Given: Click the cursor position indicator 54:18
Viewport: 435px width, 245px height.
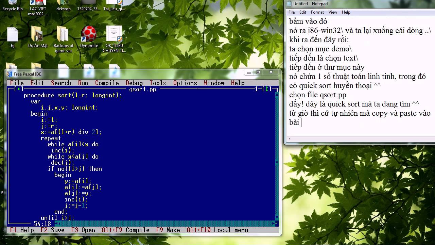Looking at the screenshot, I should [x=42, y=224].
